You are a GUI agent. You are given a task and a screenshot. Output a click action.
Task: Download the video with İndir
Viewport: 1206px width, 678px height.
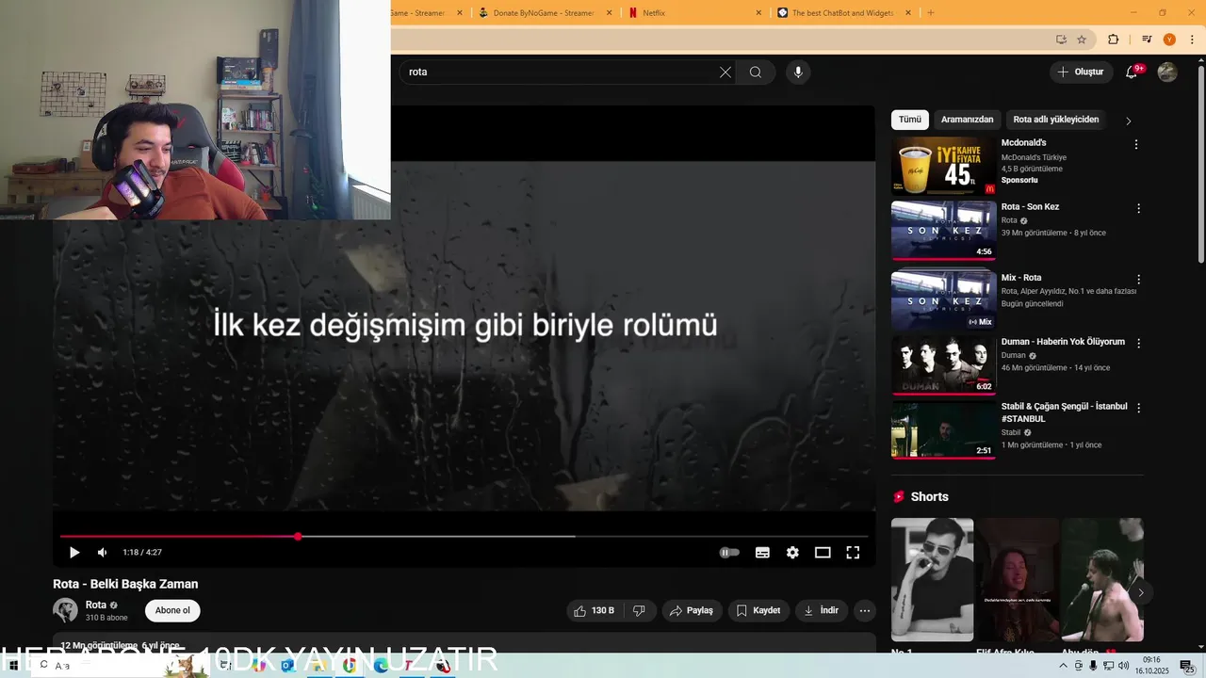pos(822,610)
